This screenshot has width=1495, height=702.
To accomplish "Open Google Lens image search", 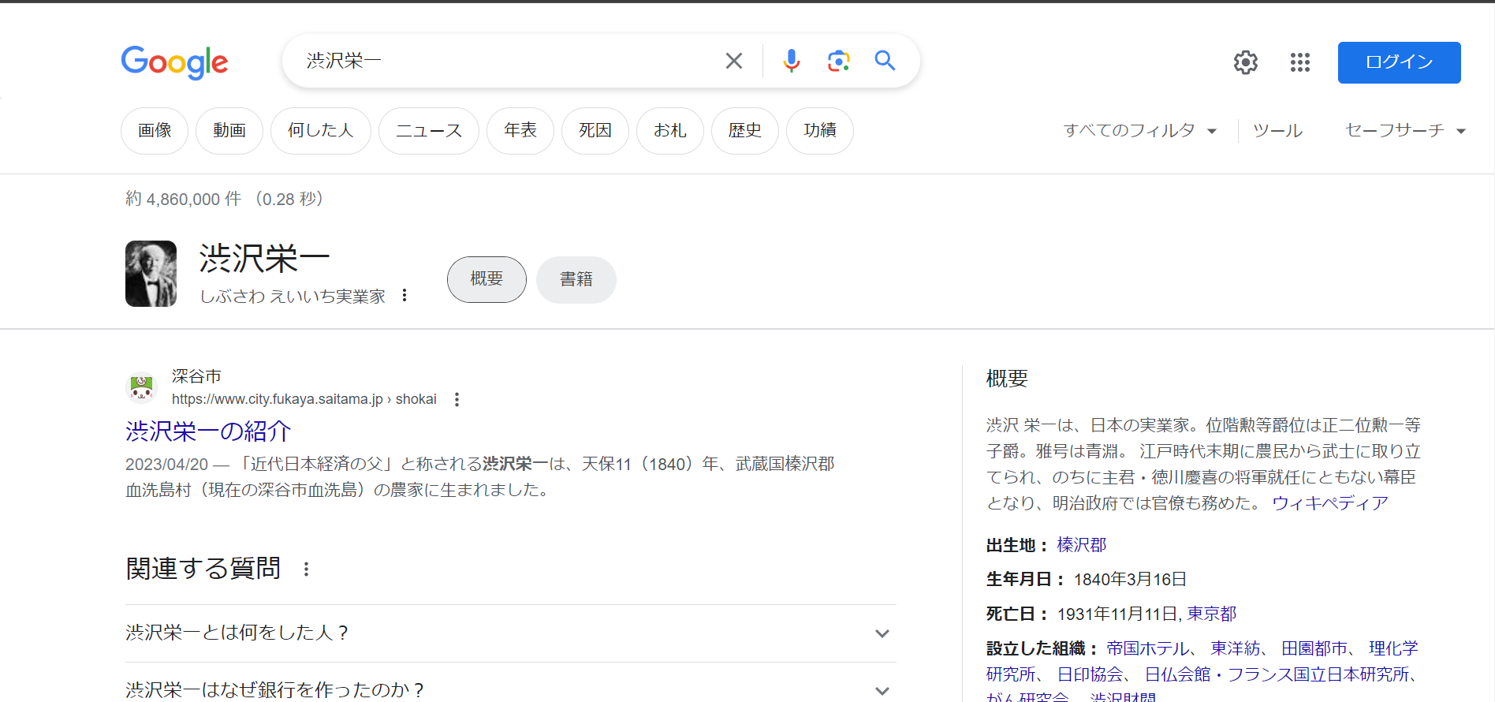I will (838, 61).
